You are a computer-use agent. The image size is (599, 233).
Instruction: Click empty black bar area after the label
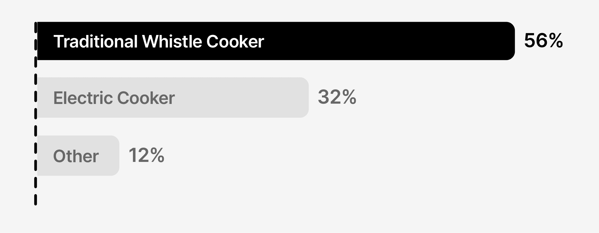coord(389,41)
